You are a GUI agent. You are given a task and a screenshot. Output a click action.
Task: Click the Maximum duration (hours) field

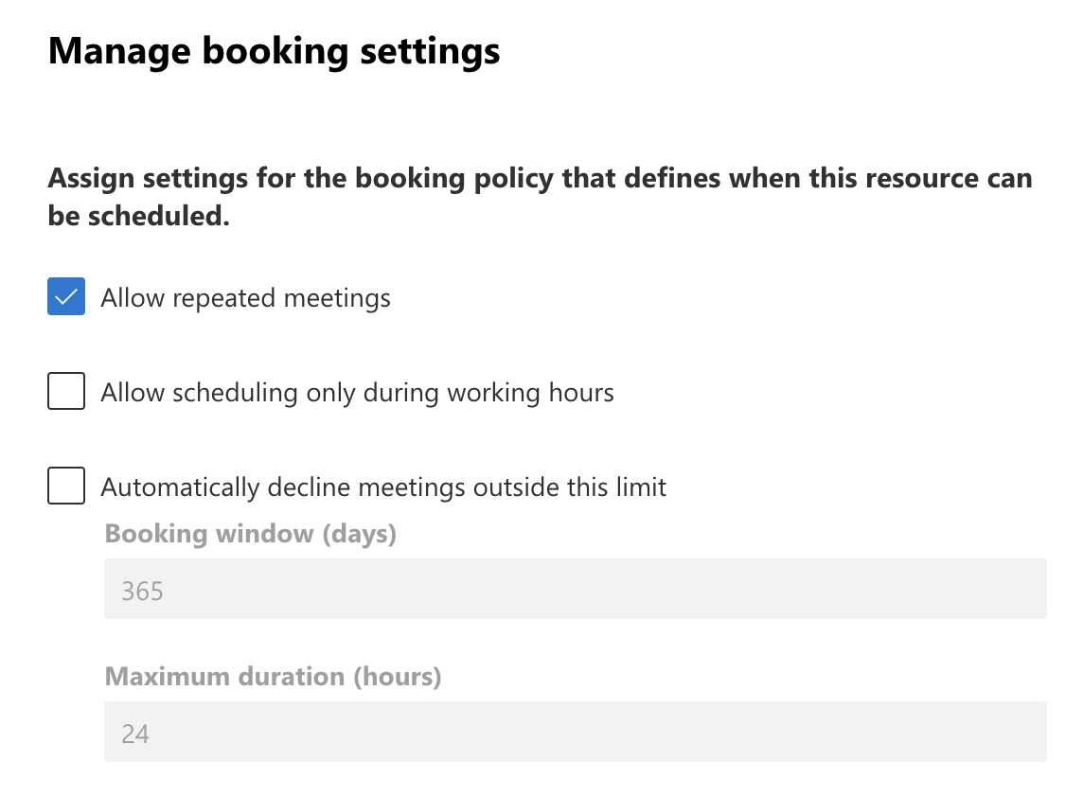pos(576,732)
